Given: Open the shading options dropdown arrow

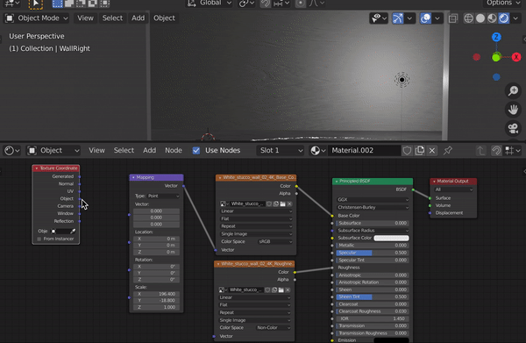Looking at the screenshot, I should pos(515,18).
